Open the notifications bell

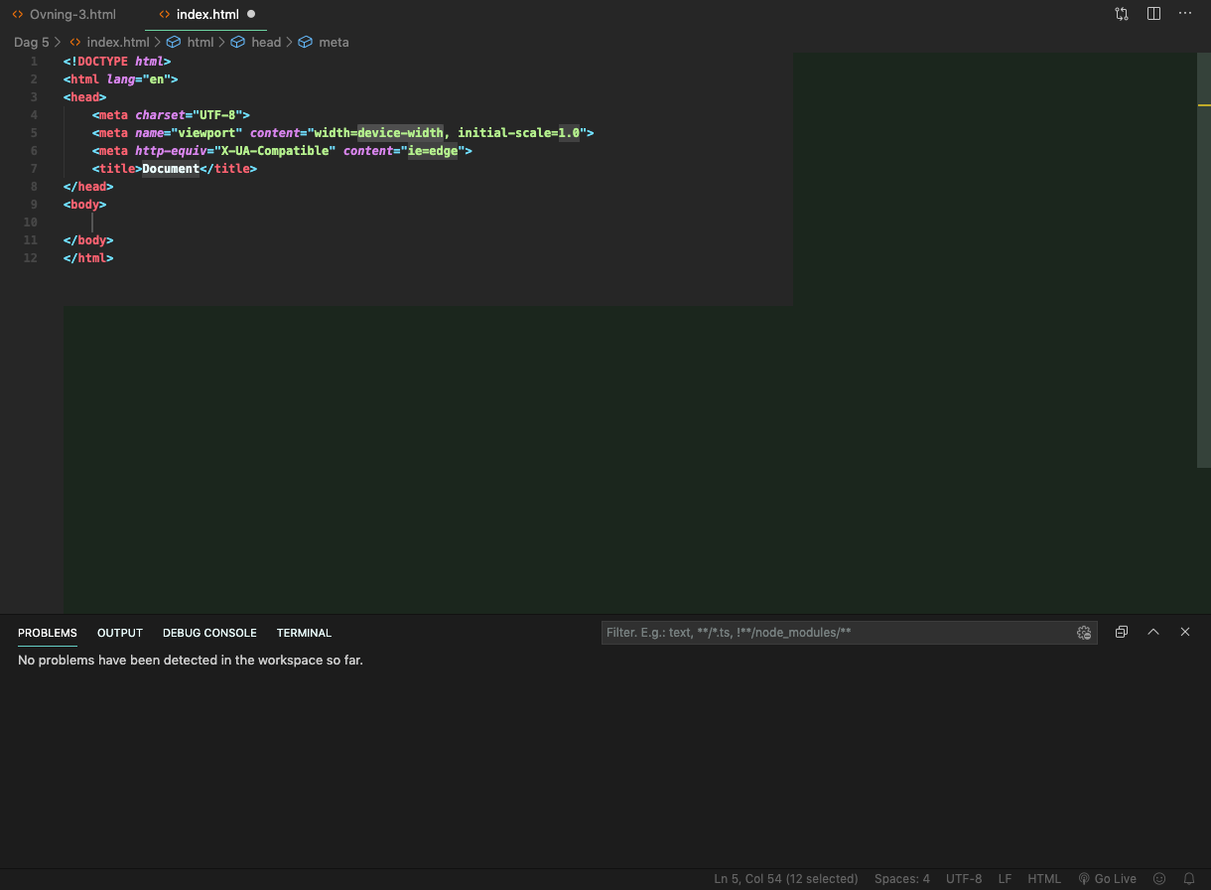coord(1188,878)
